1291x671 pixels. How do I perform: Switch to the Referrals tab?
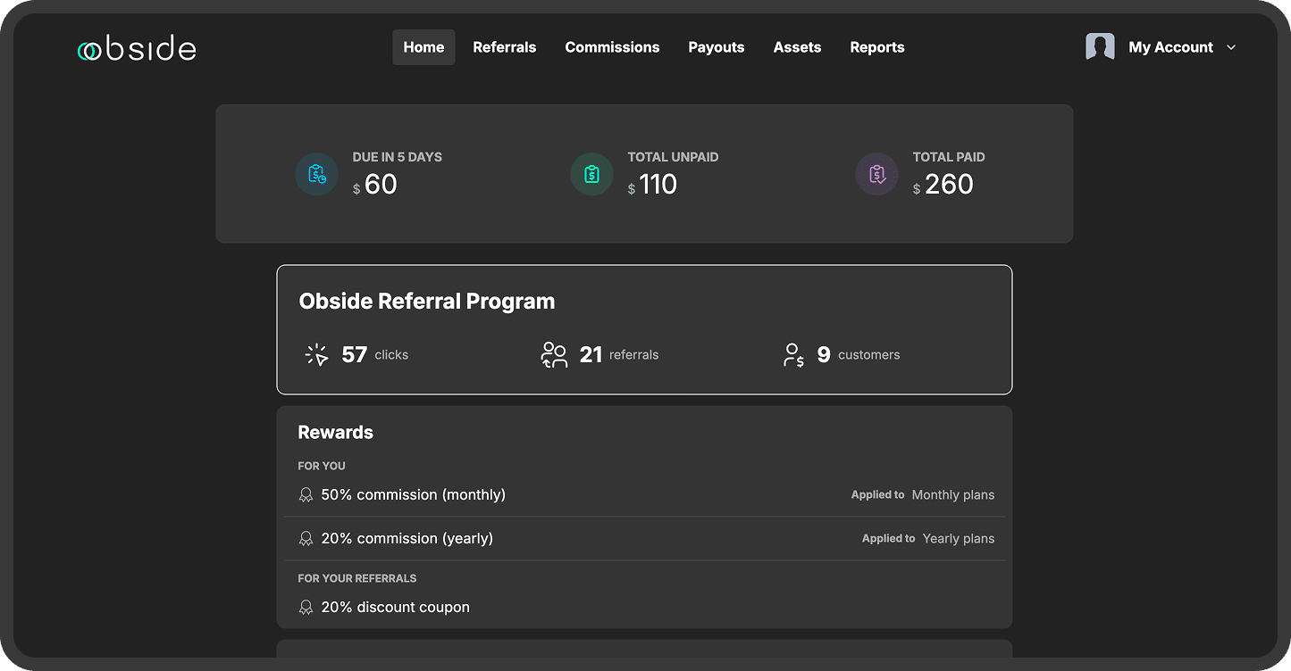(x=505, y=46)
